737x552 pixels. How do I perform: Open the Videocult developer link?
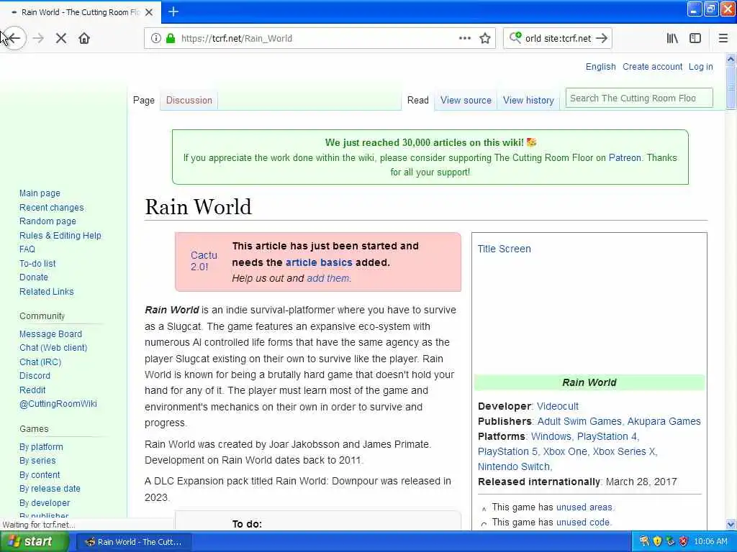558,406
